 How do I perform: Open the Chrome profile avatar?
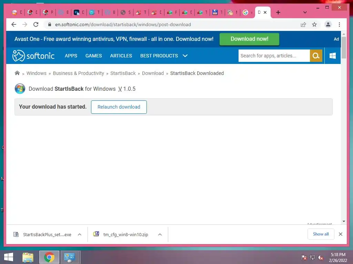(328, 24)
